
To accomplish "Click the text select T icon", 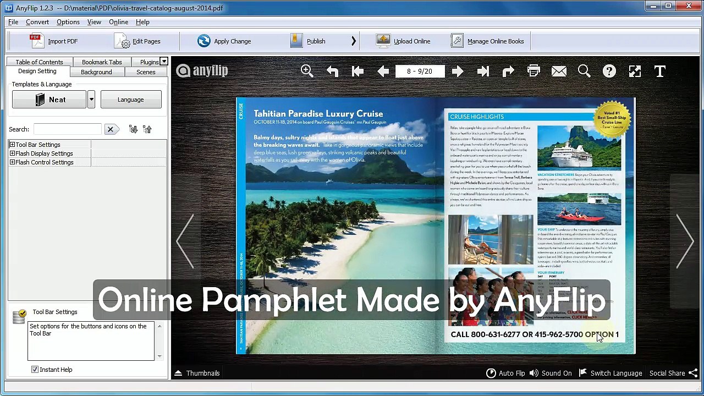I will coord(660,71).
